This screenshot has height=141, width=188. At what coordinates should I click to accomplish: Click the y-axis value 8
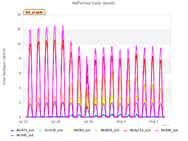coord(20,59)
